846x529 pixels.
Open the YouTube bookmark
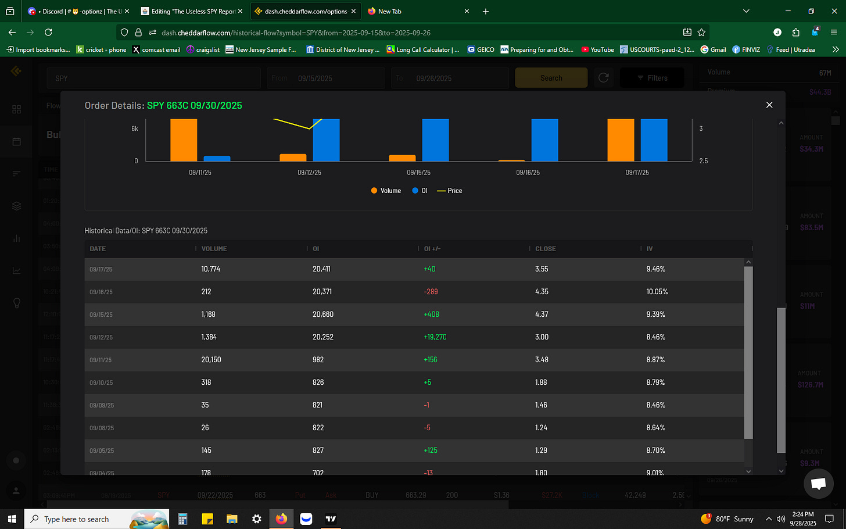click(x=597, y=49)
